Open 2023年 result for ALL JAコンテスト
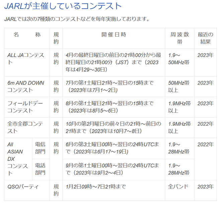This screenshot has height=203, width=221. click(206, 55)
